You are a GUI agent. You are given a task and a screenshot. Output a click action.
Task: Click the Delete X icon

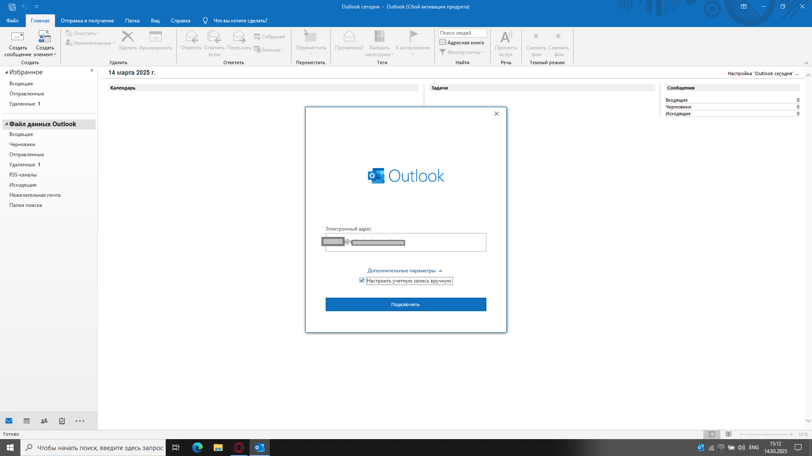pyautogui.click(x=128, y=37)
